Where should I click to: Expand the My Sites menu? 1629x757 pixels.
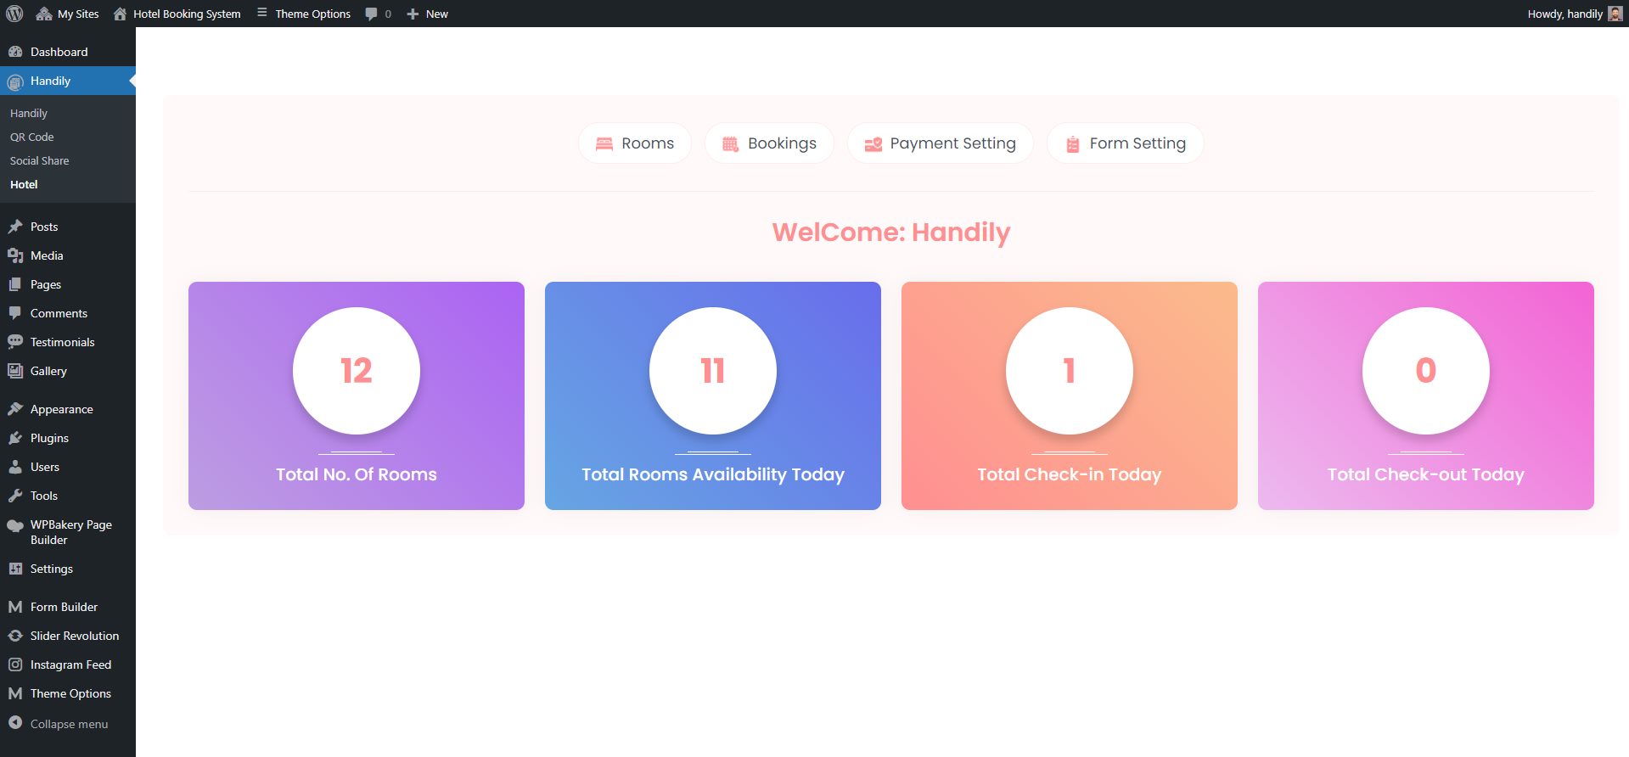pyautogui.click(x=68, y=14)
